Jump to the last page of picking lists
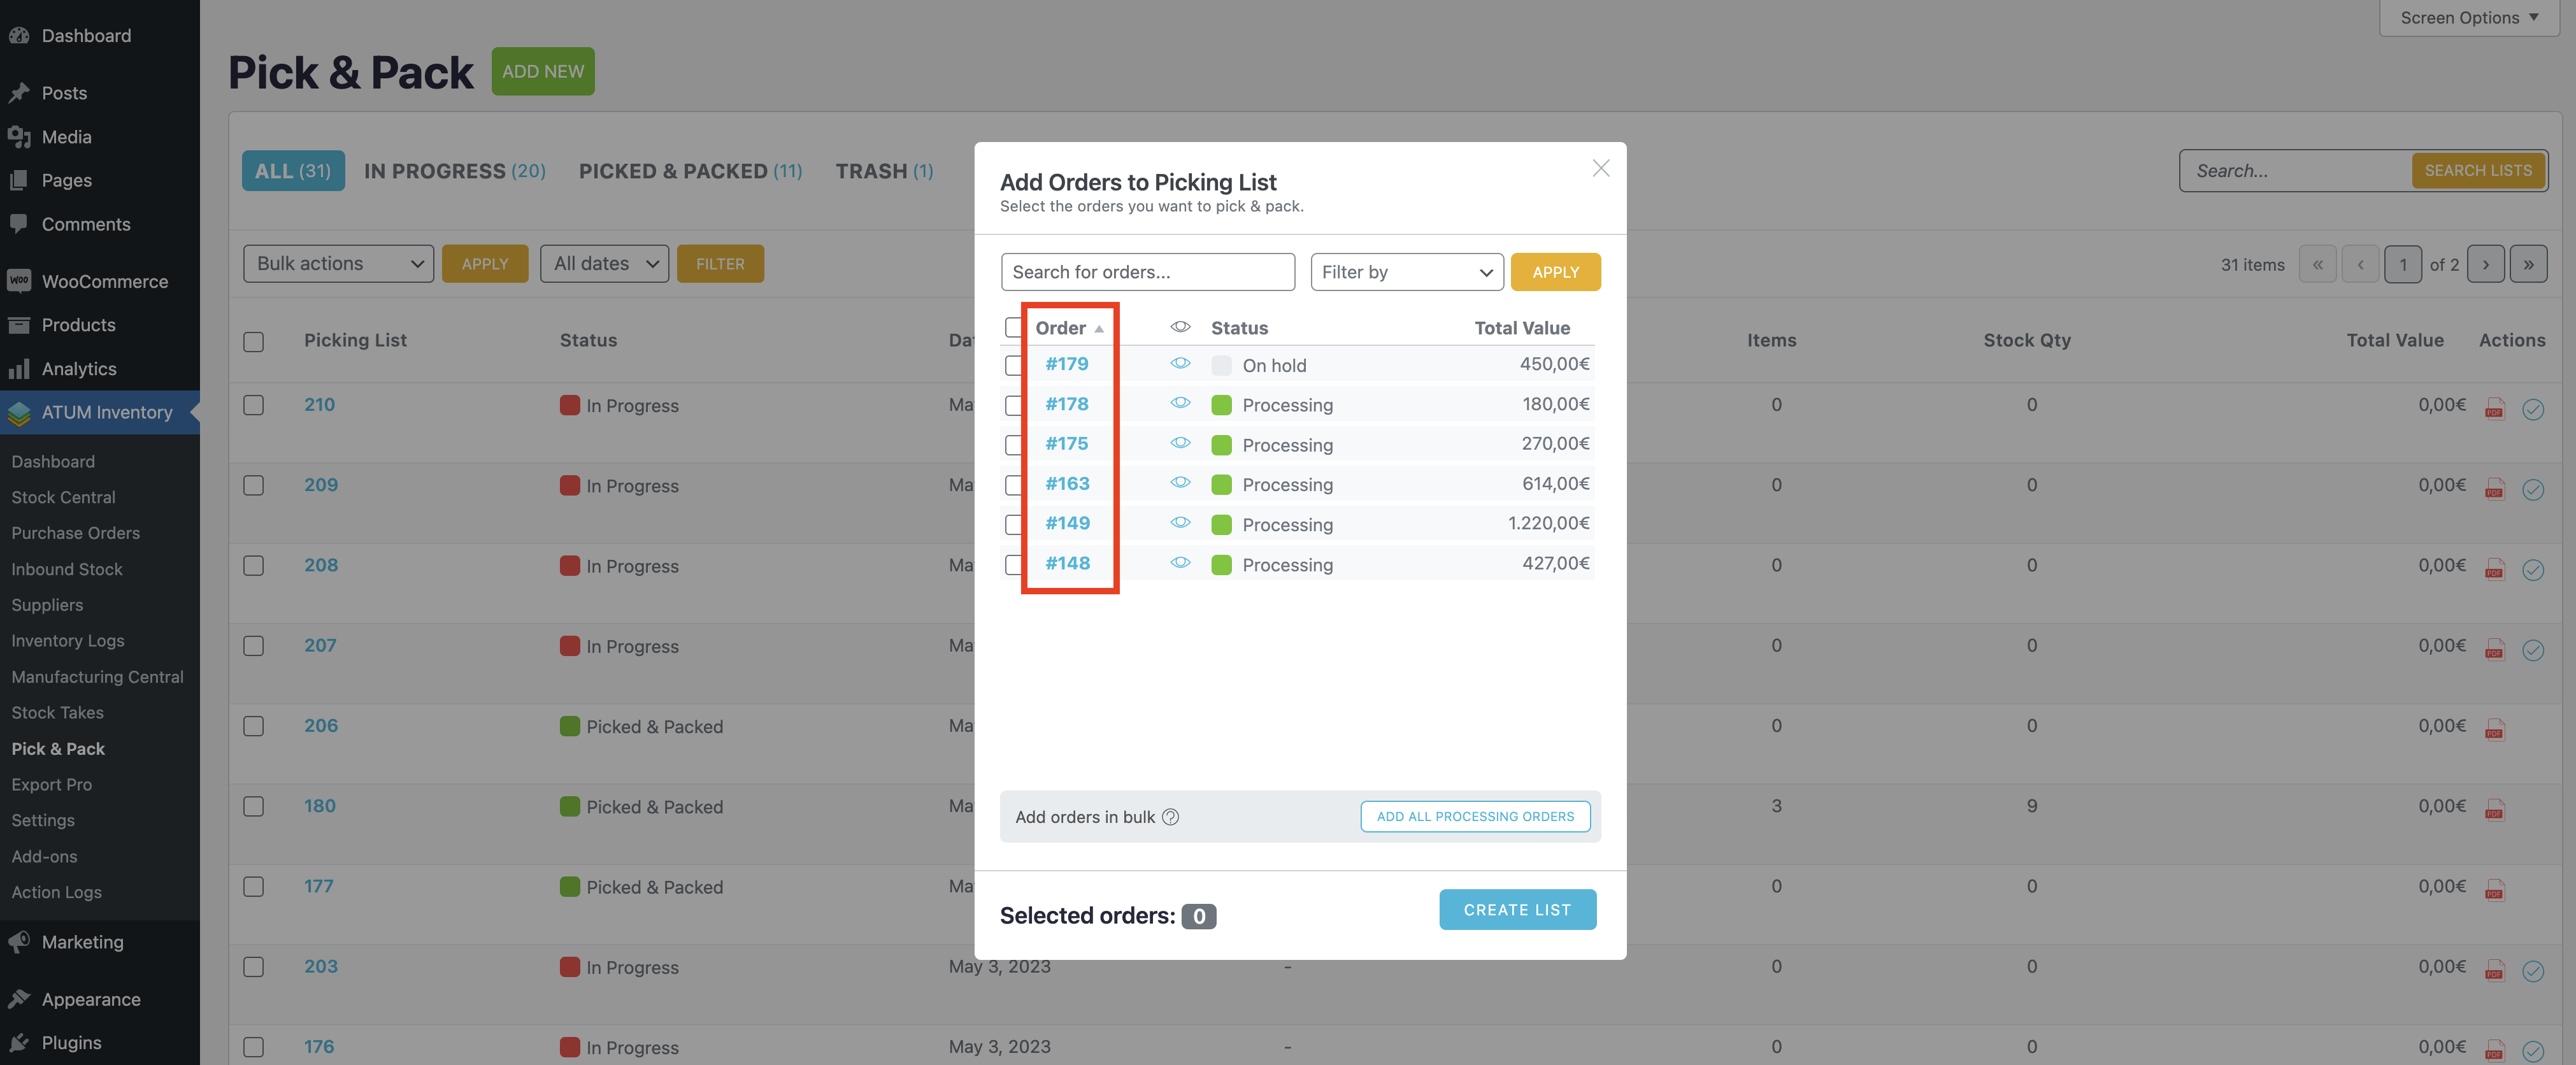2576x1065 pixels. pos(2528,264)
